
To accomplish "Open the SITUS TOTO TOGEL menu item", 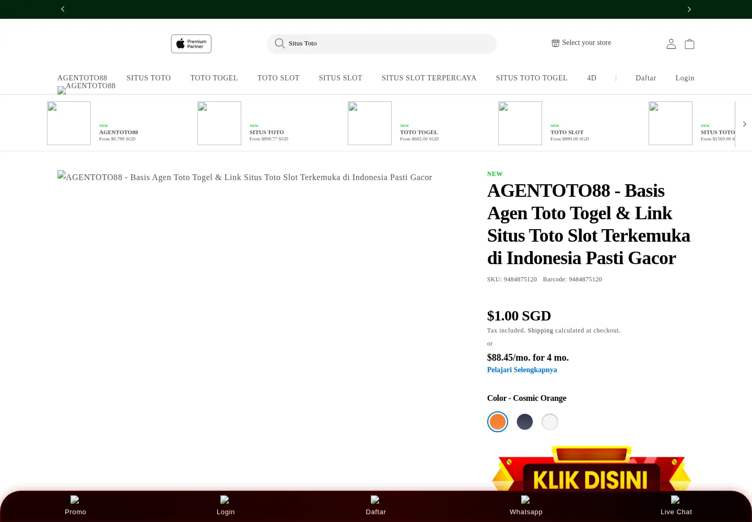I will coord(532,78).
